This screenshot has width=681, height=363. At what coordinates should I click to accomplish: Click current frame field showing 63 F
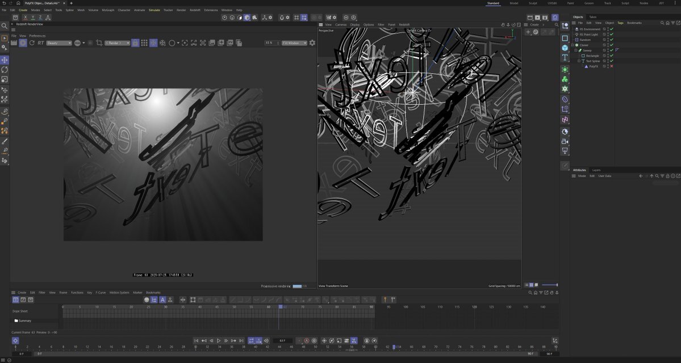283,341
